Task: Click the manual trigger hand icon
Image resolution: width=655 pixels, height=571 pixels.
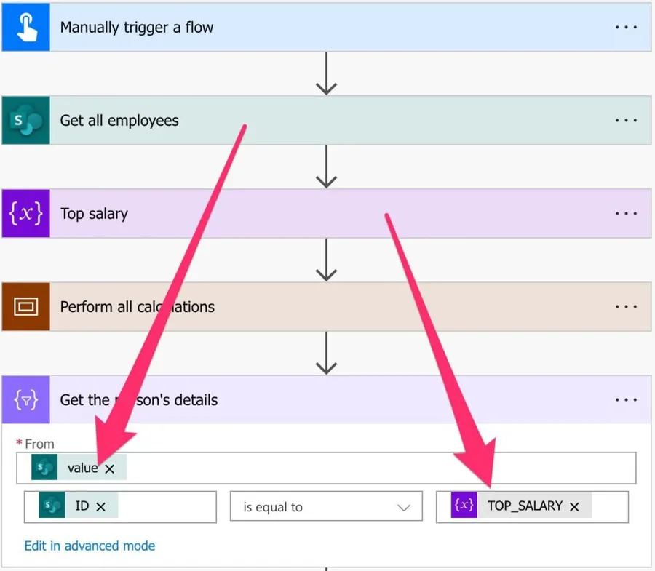Action: 25,28
